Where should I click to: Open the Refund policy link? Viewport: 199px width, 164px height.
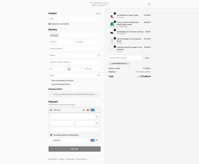[53, 159]
